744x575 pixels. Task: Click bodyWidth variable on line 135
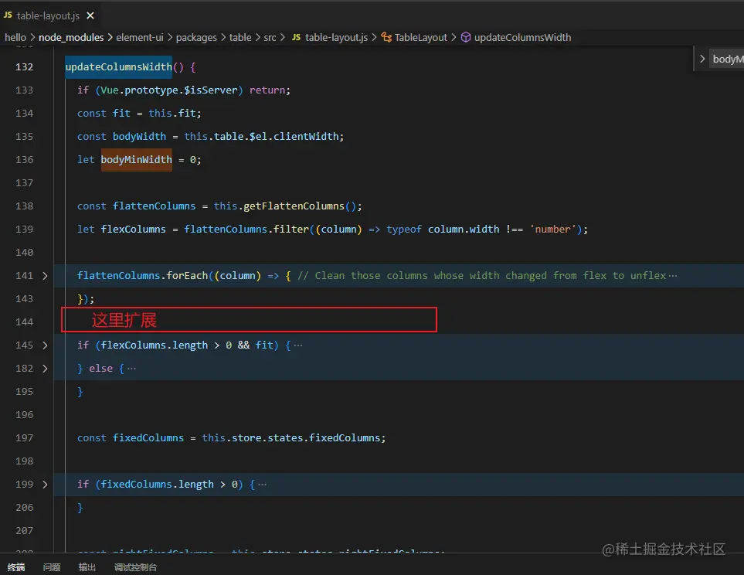point(139,137)
